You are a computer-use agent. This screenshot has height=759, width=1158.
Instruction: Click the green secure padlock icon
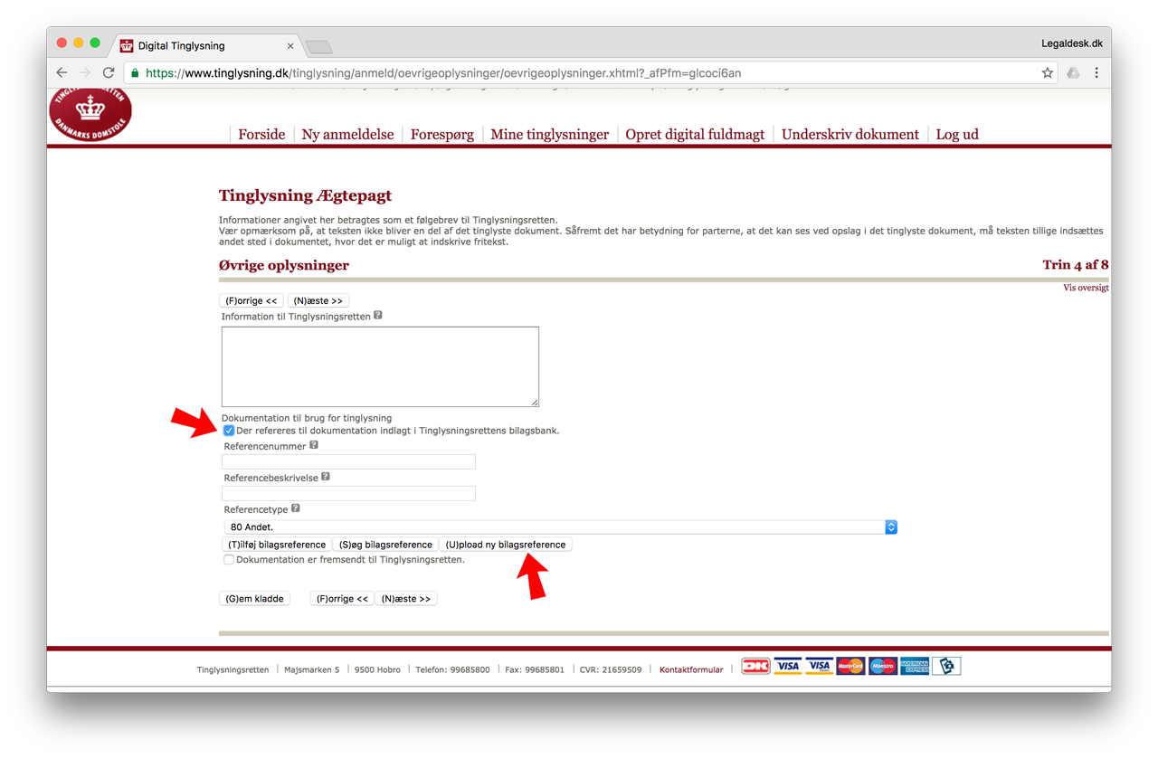pos(135,73)
